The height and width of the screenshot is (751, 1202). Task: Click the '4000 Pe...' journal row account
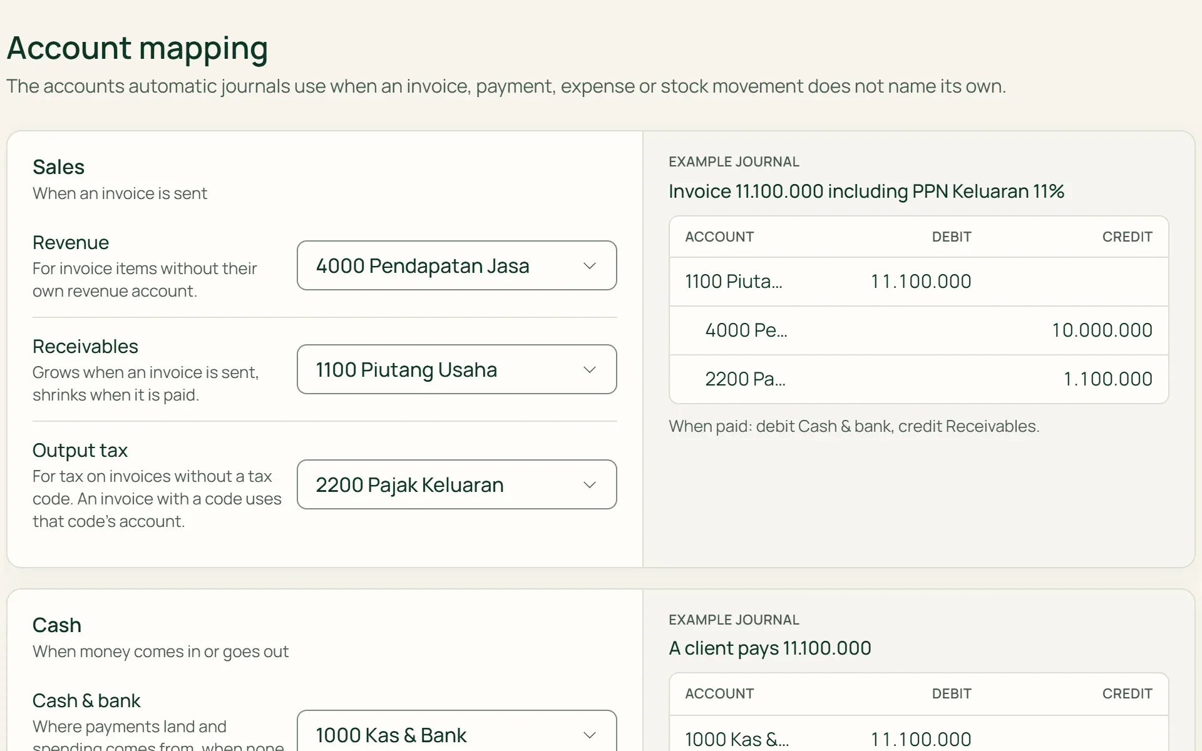tap(746, 330)
